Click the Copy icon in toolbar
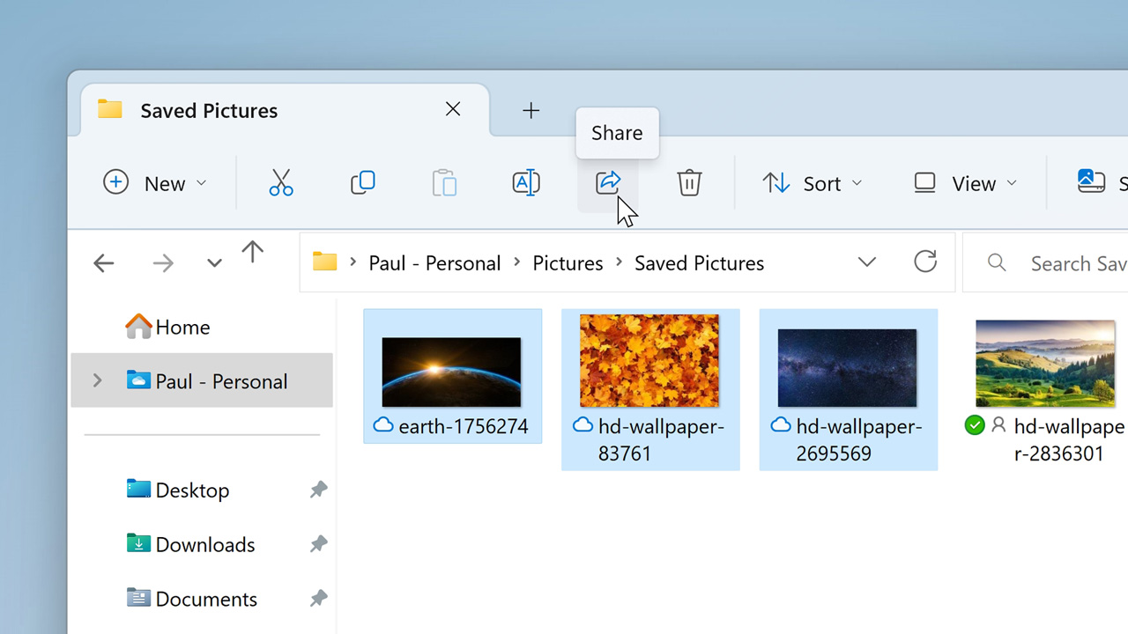This screenshot has width=1128, height=634. pyautogui.click(x=362, y=183)
